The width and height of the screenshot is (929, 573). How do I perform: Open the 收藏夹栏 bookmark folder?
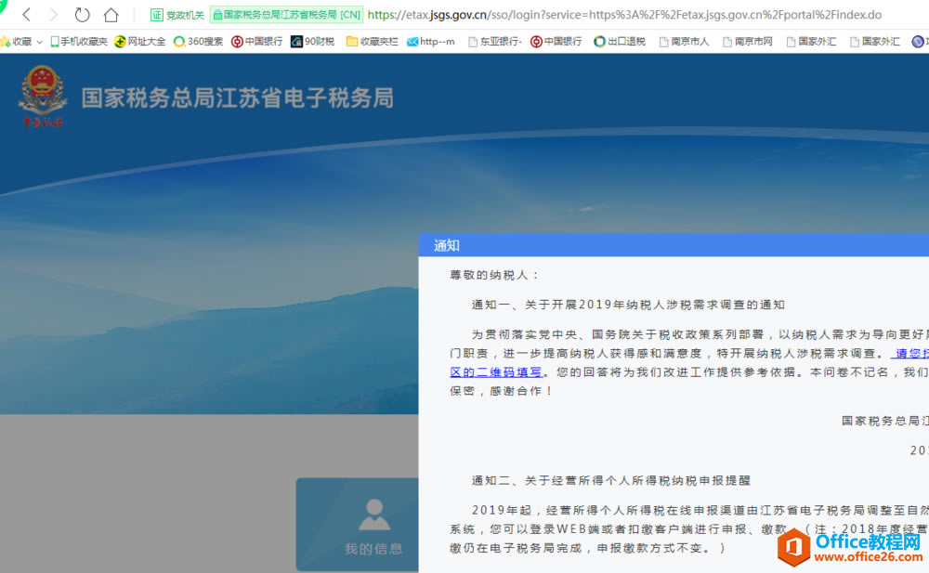pos(373,42)
